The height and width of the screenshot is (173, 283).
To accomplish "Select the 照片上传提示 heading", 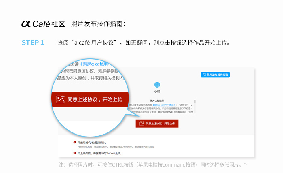I will pyautogui.click(x=157, y=100).
